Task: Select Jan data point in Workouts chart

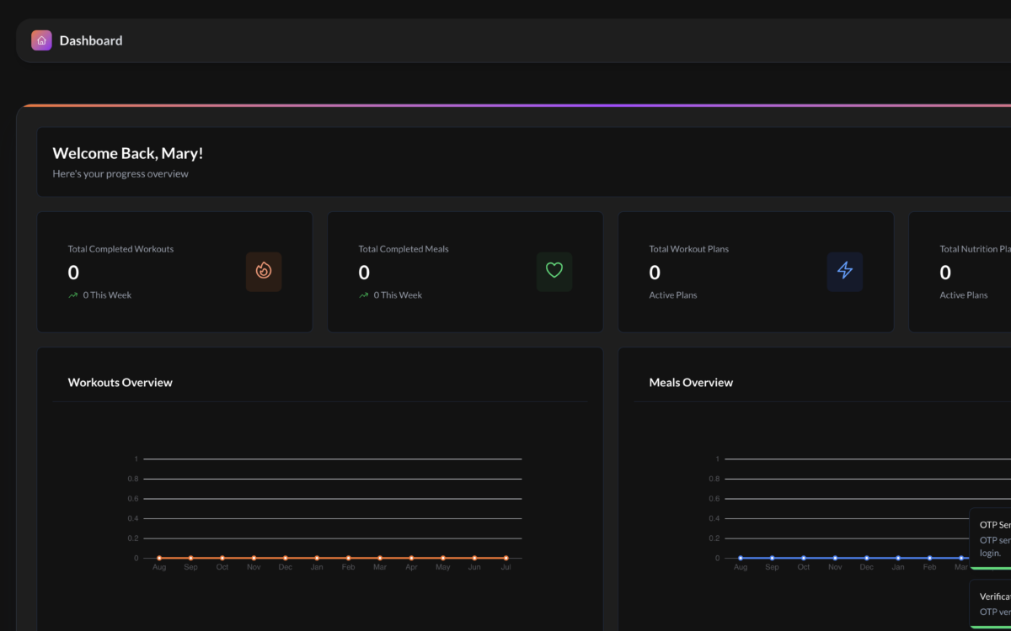Action: [317, 558]
